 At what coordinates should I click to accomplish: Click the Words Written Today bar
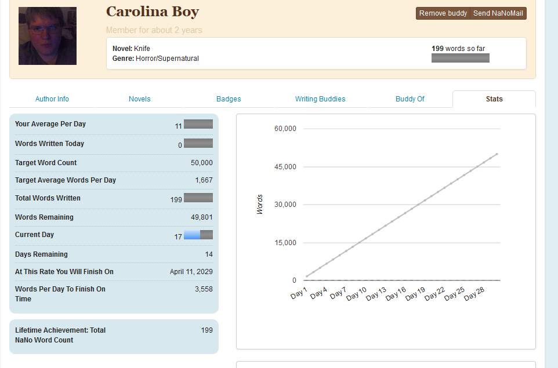coord(198,143)
